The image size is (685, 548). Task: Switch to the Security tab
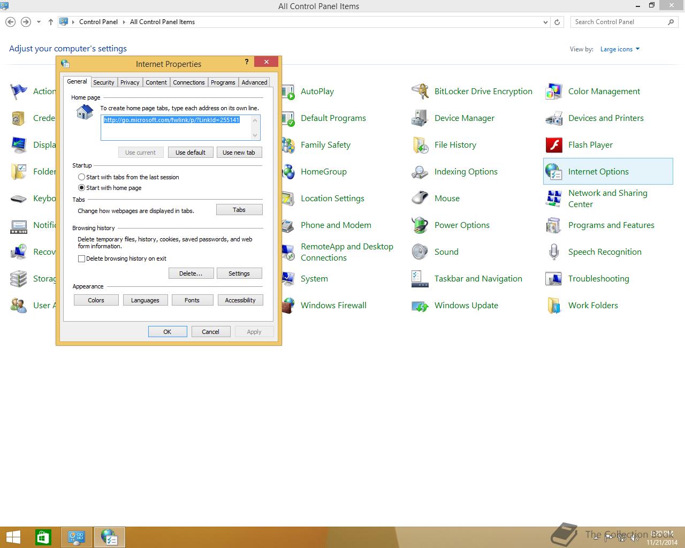point(103,82)
